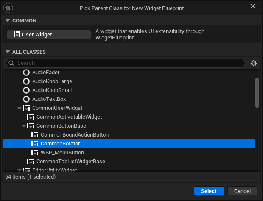
Task: Click the AudioKnobSmall circle icon
Action: [x=26, y=90]
